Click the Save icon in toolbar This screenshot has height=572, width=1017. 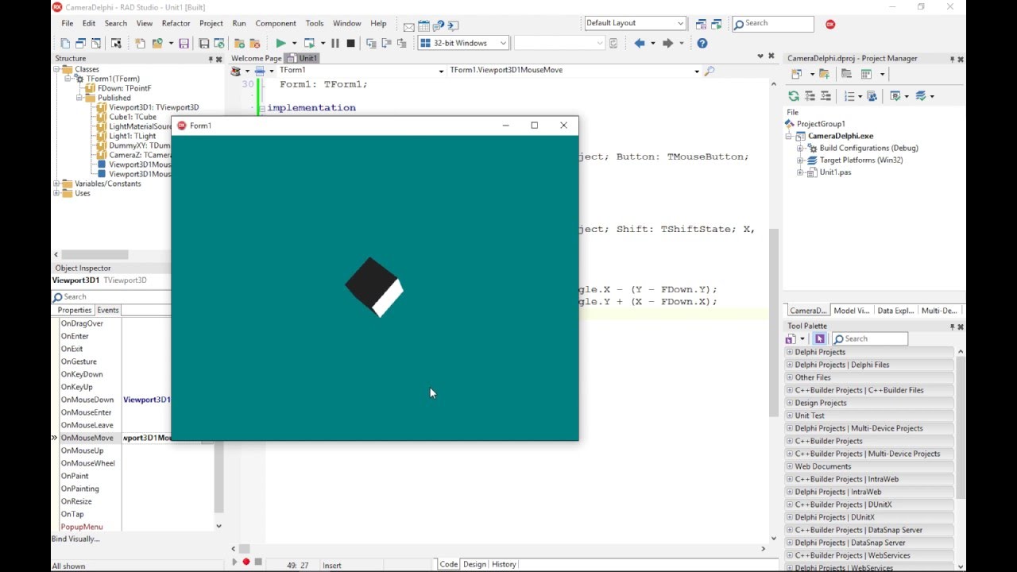pyautogui.click(x=184, y=43)
